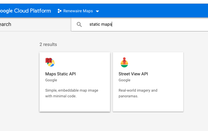Click empty space right of the search text
The image size is (208, 131).
tap(159, 25)
